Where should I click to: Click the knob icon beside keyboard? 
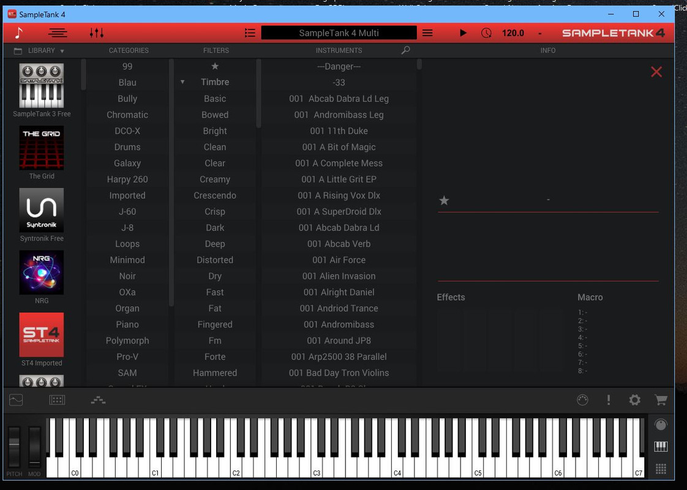(x=661, y=424)
